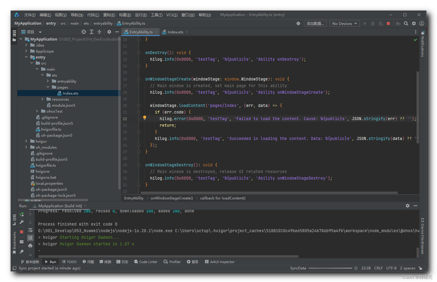This screenshot has width=437, height=282.
Task: Click the SyncData progress bar
Action: (330, 268)
